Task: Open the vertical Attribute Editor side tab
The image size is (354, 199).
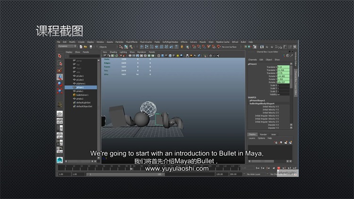Action: (295, 59)
